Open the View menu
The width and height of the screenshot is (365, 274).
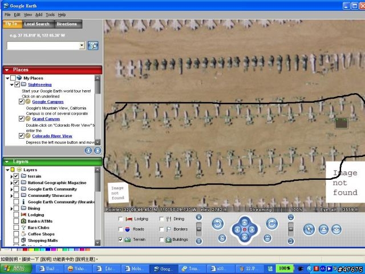[28, 15]
